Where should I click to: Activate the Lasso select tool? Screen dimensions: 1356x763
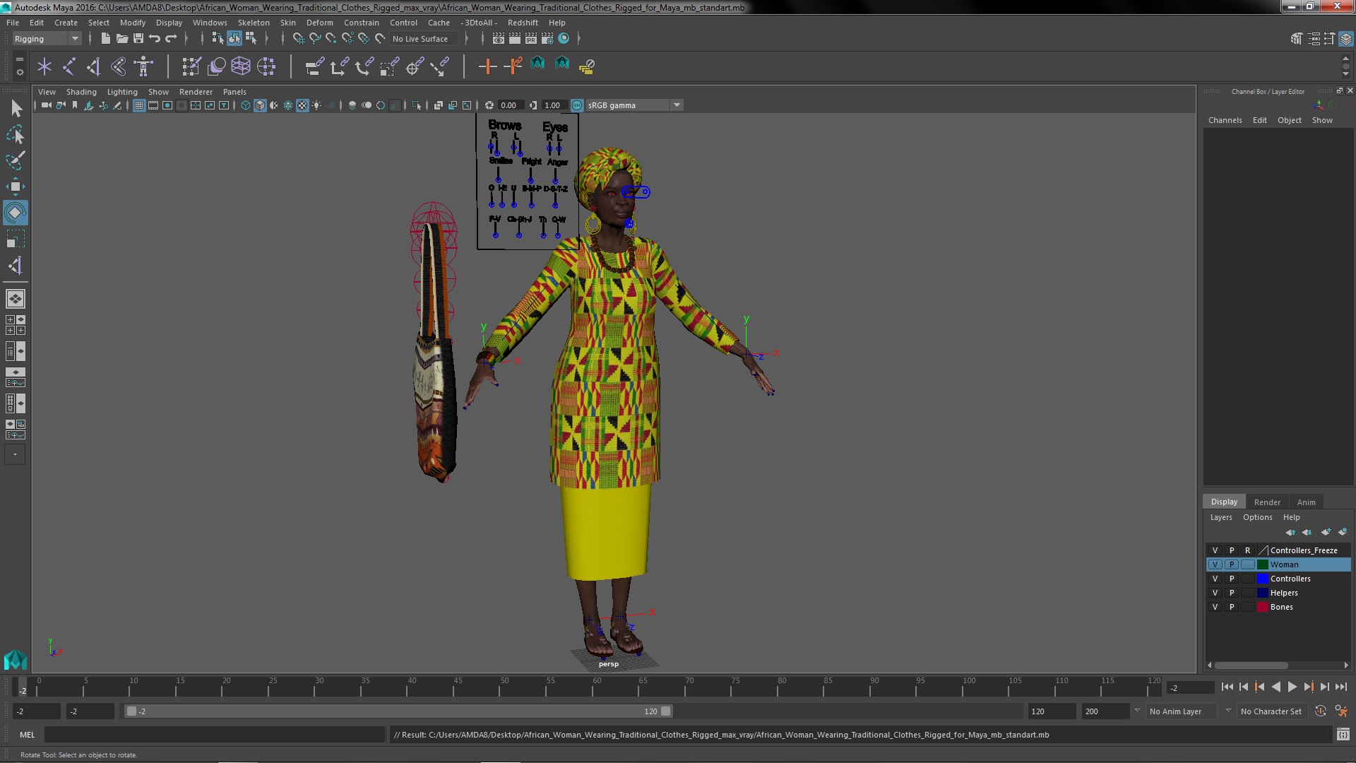pos(16,134)
